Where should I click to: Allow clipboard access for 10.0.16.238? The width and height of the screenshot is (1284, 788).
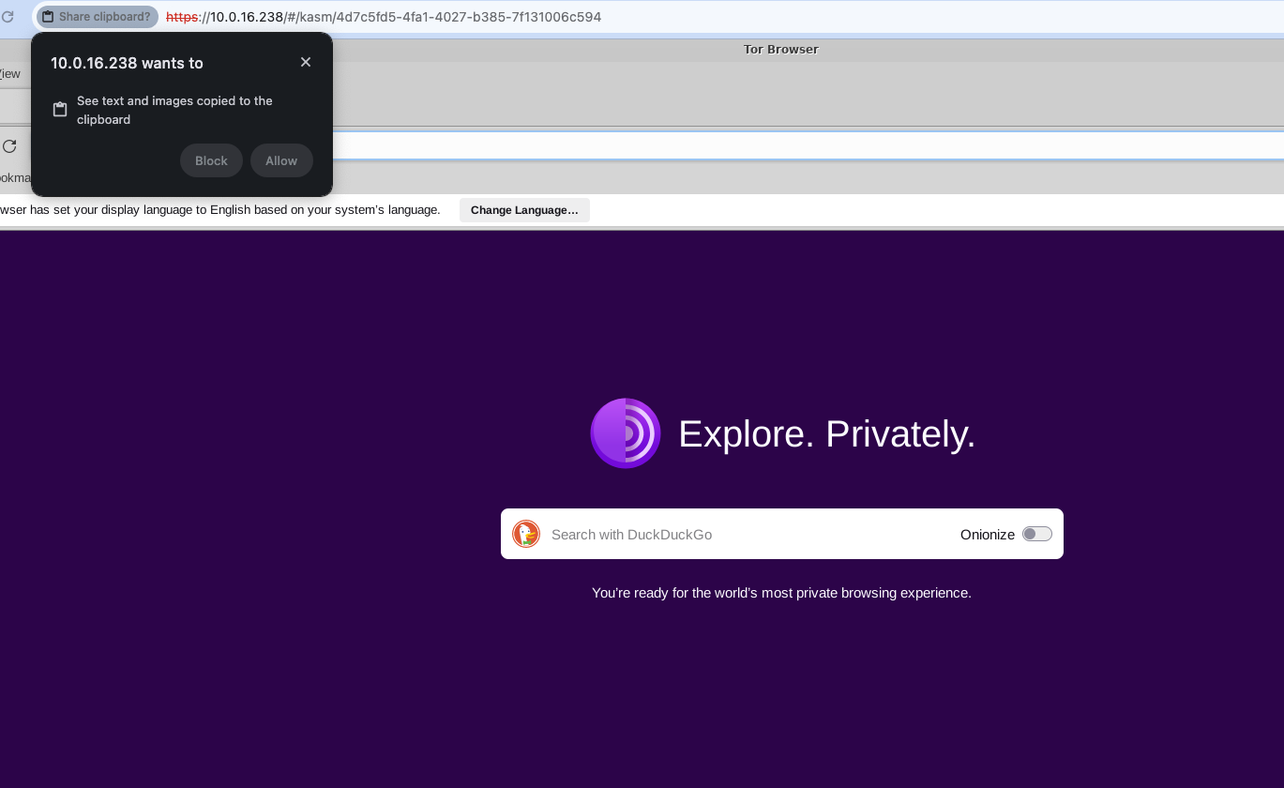pos(280,160)
